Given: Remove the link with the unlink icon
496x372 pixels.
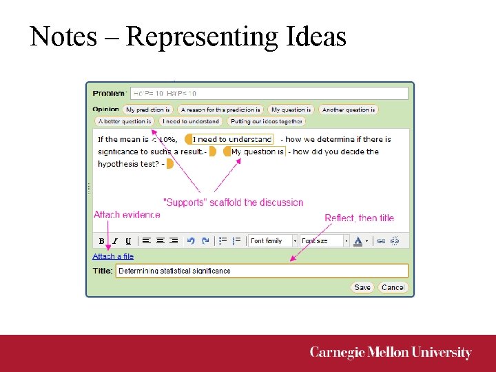Looking at the screenshot, I should pyautogui.click(x=395, y=241).
